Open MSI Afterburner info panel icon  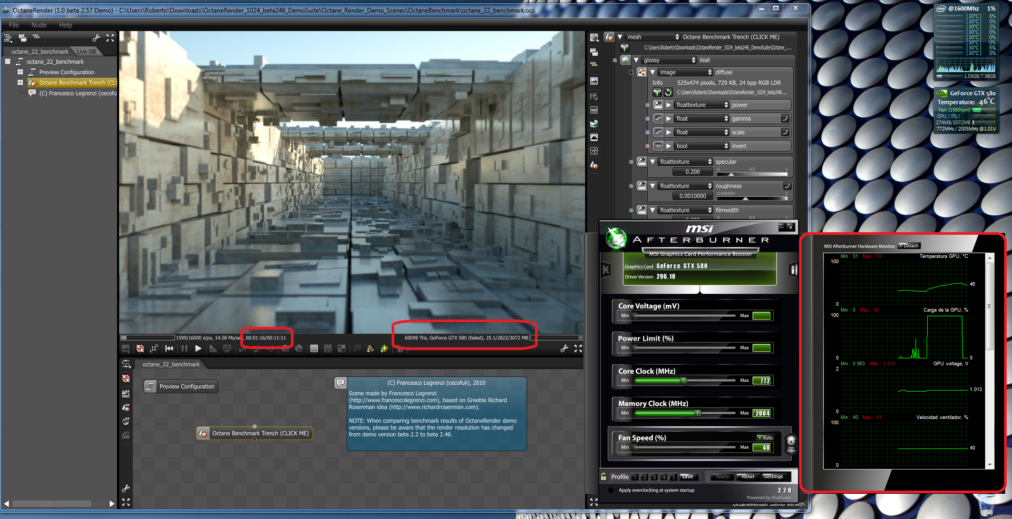click(793, 270)
